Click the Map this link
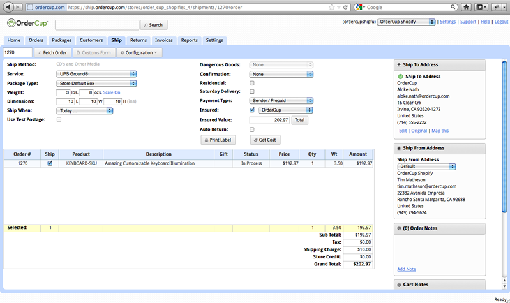Image resolution: width=510 pixels, height=303 pixels. pyautogui.click(x=440, y=131)
